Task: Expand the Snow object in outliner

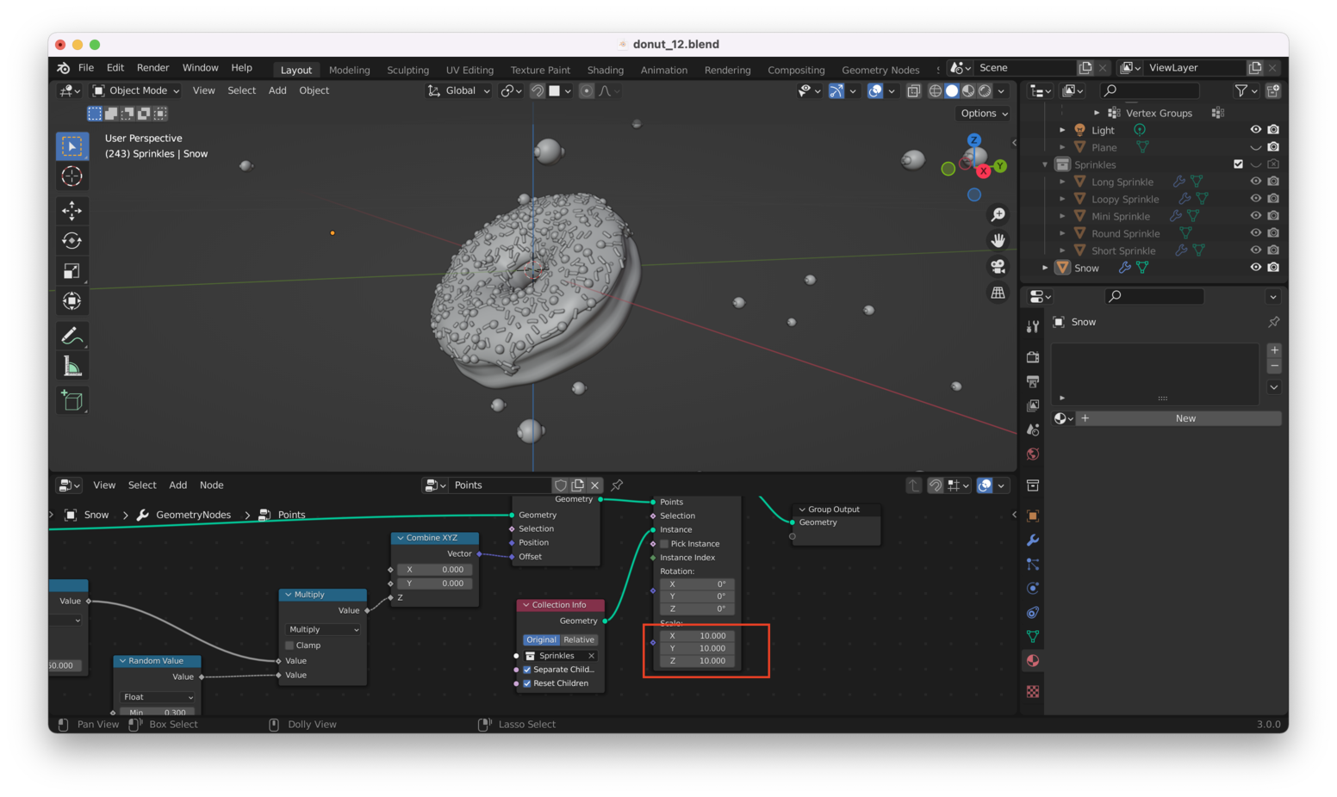Action: tap(1045, 268)
